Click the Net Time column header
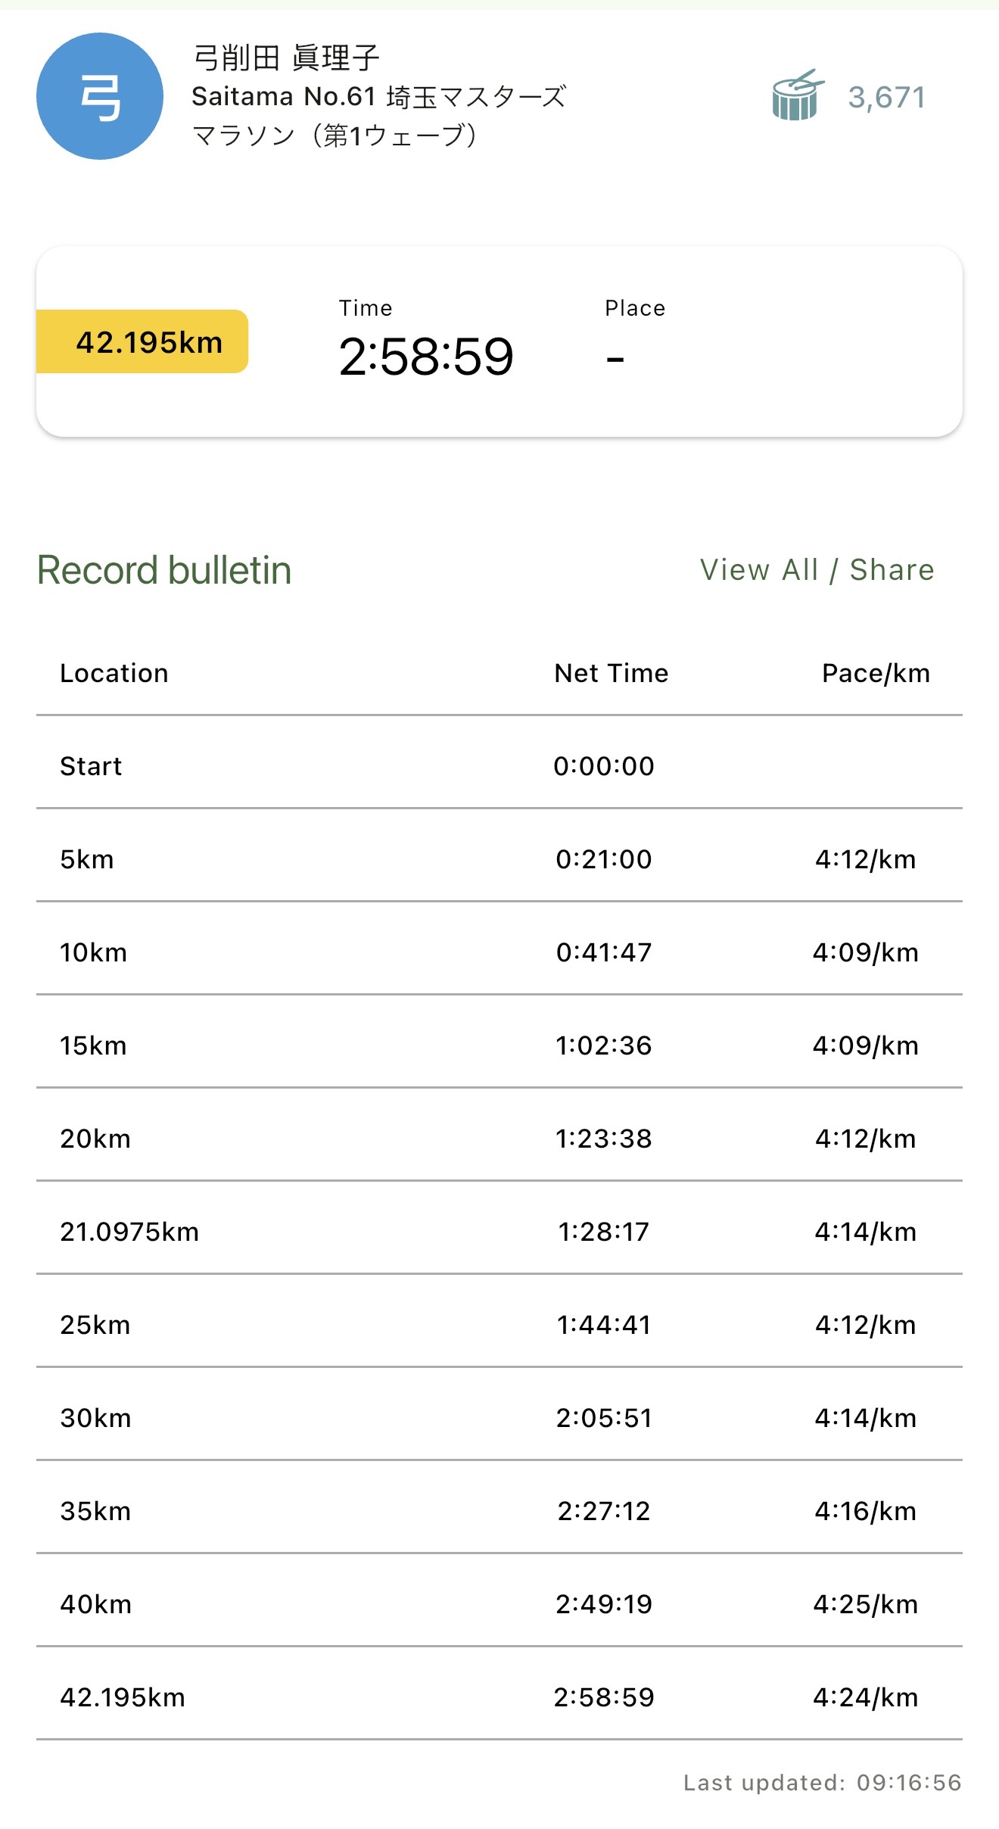The height and width of the screenshot is (1829, 999). click(x=611, y=673)
